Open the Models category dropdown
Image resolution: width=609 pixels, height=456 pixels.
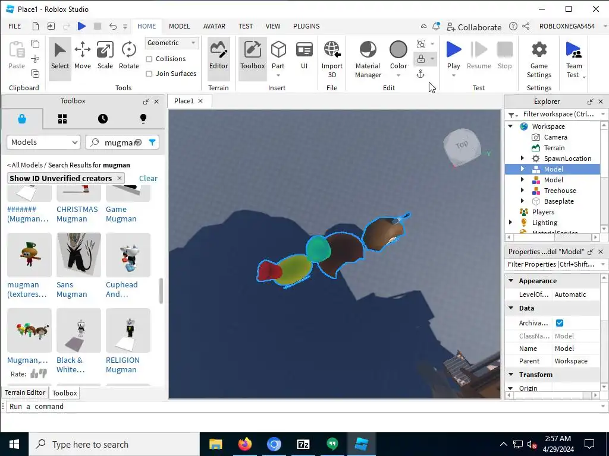click(x=44, y=142)
